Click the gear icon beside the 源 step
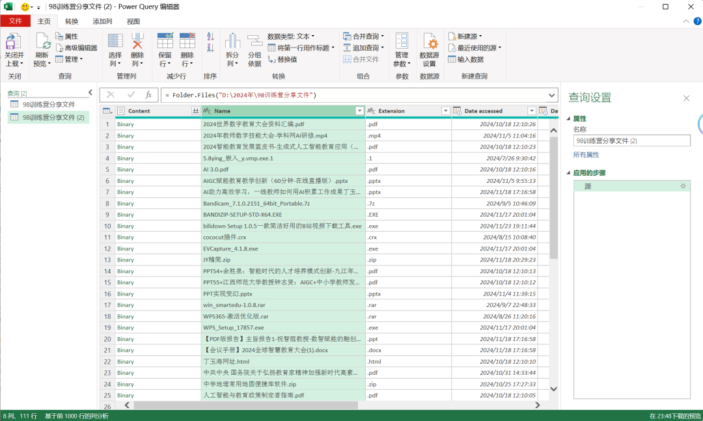703x421 pixels. [x=683, y=186]
